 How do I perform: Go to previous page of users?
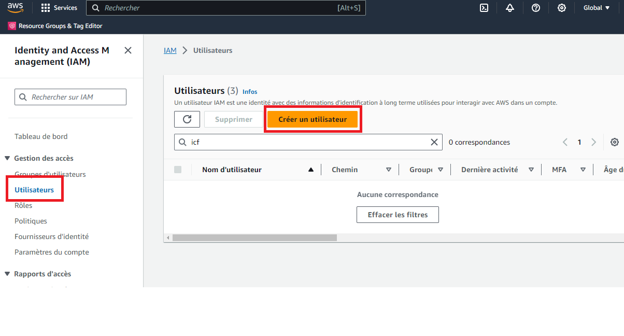(565, 142)
